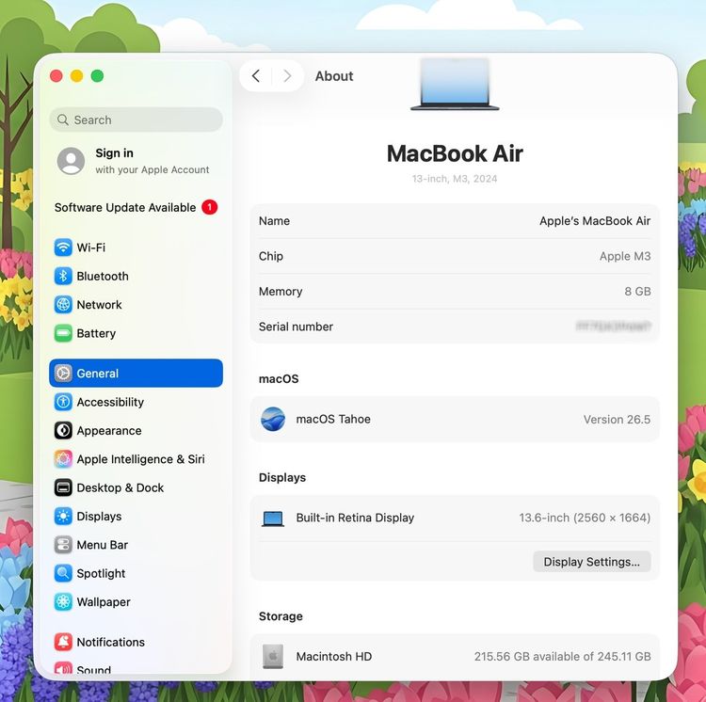
Task: Select the Accessibility sidebar label
Action: point(110,403)
